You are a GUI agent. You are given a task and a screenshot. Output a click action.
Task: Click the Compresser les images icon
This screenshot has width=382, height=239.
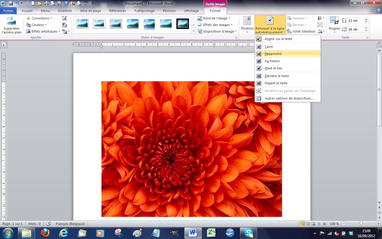click(x=65, y=18)
